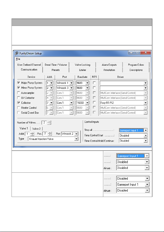Screen dimensions: 164x232
Task: Open the Dead Time / Volume tab
Action: [x=56, y=65]
